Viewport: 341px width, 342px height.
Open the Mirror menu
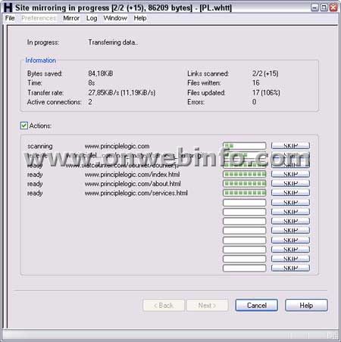point(71,18)
